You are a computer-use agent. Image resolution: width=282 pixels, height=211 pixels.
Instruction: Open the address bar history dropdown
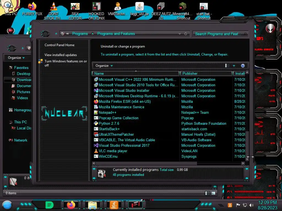pos(180,34)
